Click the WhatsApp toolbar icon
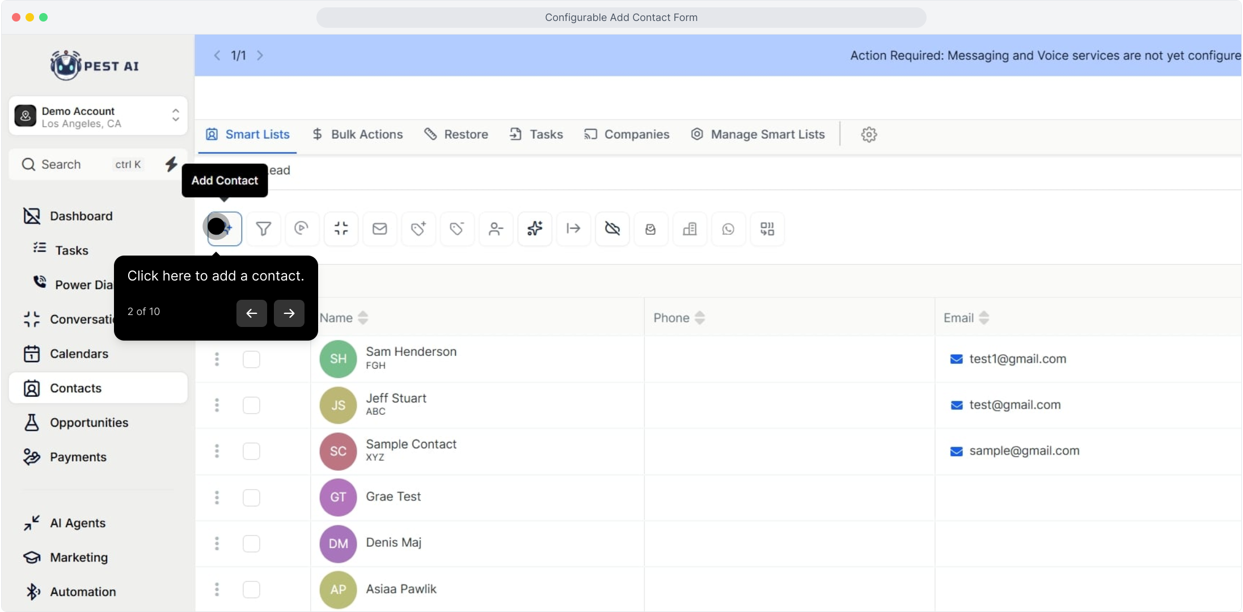 click(728, 229)
